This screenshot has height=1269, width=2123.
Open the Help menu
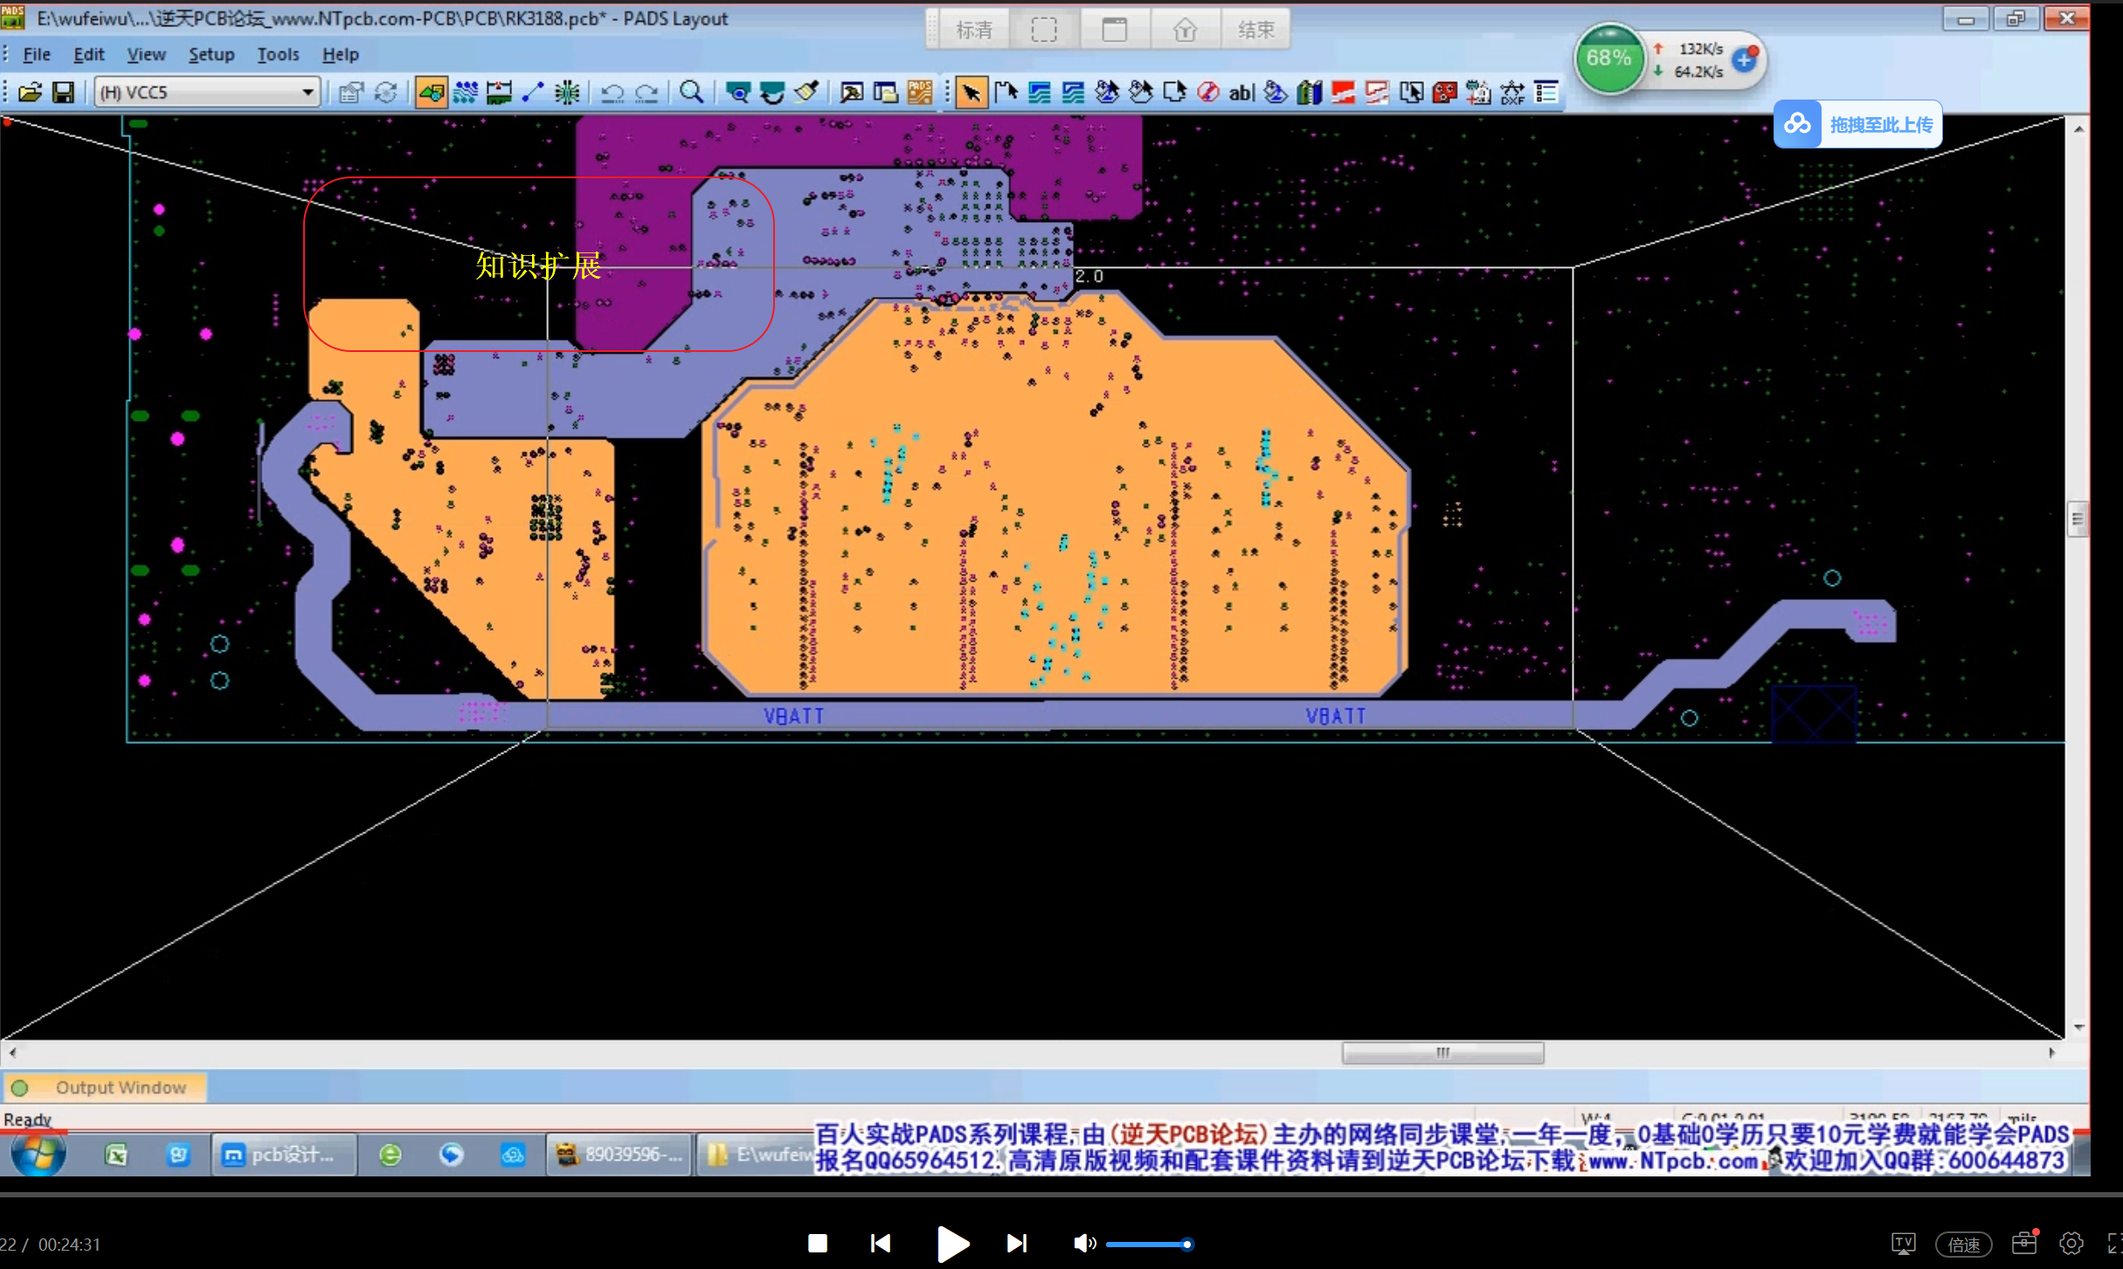point(340,54)
